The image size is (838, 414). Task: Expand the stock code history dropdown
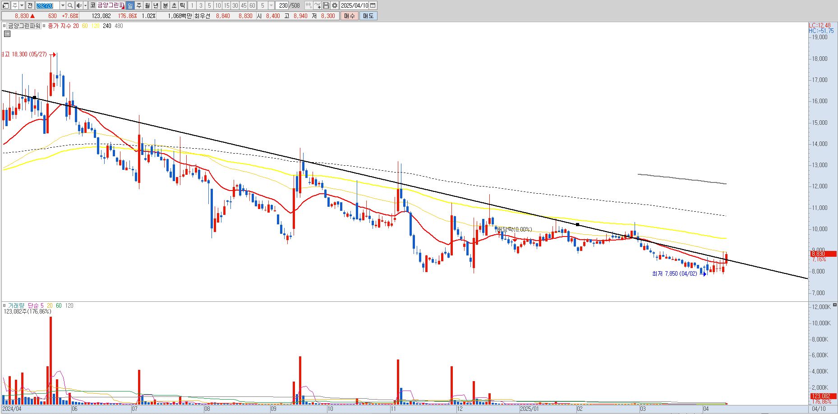click(x=63, y=5)
